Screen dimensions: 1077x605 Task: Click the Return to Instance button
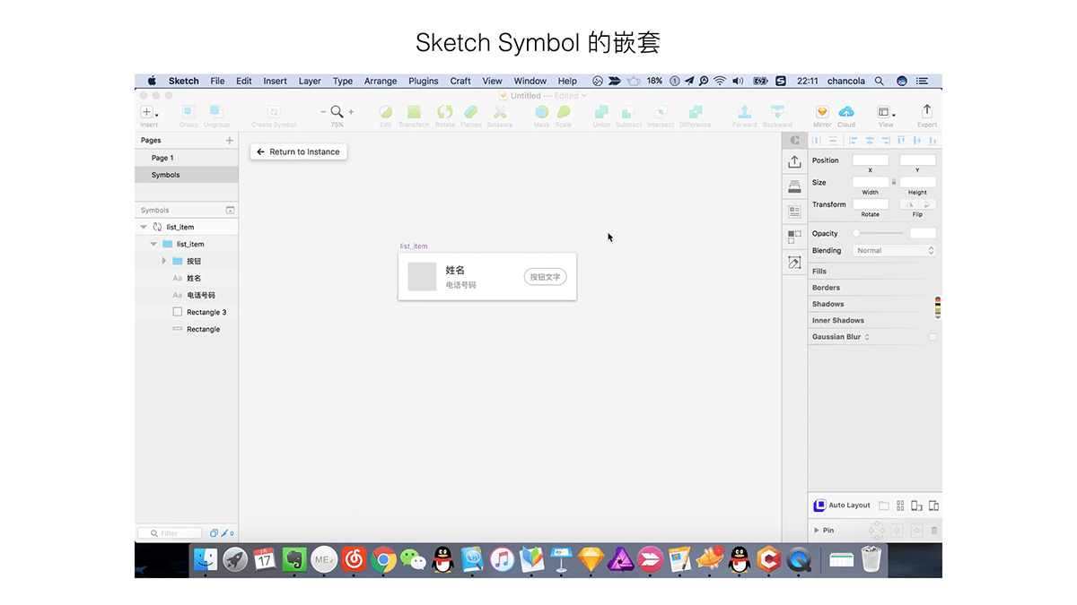299,152
